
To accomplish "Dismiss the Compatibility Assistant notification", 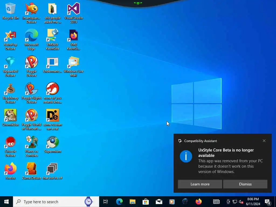I will (x=245, y=184).
